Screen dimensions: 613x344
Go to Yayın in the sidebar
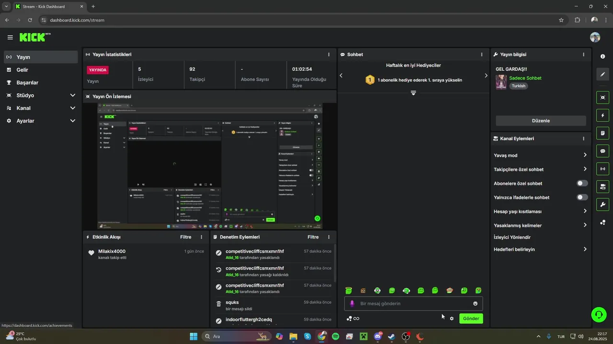(x=41, y=57)
